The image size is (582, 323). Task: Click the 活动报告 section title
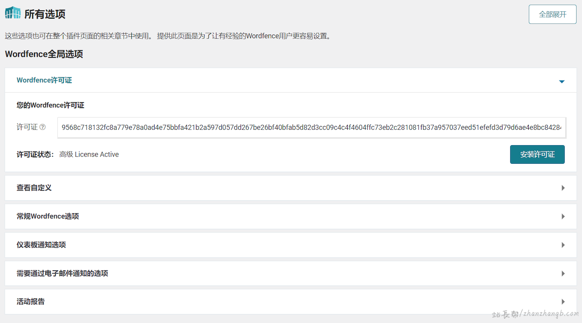click(x=31, y=302)
